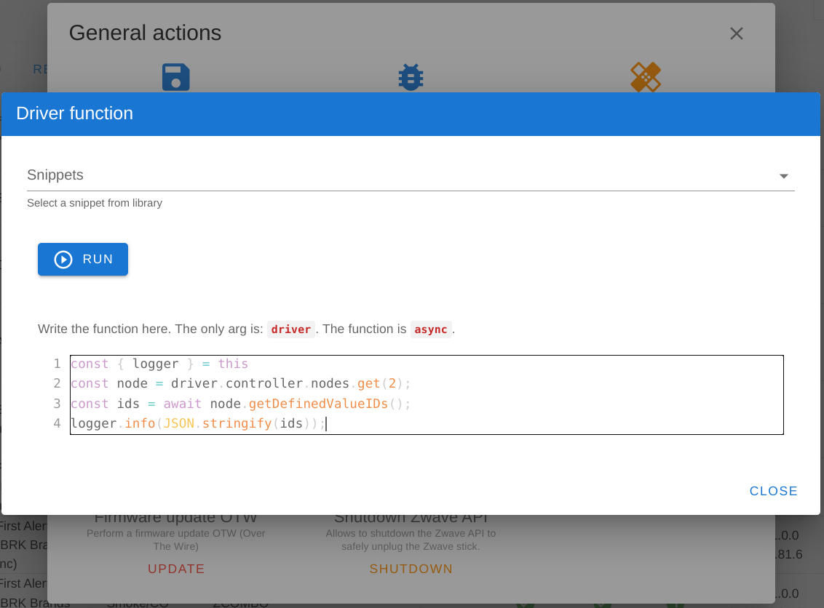824x608 pixels.
Task: Click the red 'driver' code chip
Action: [291, 329]
